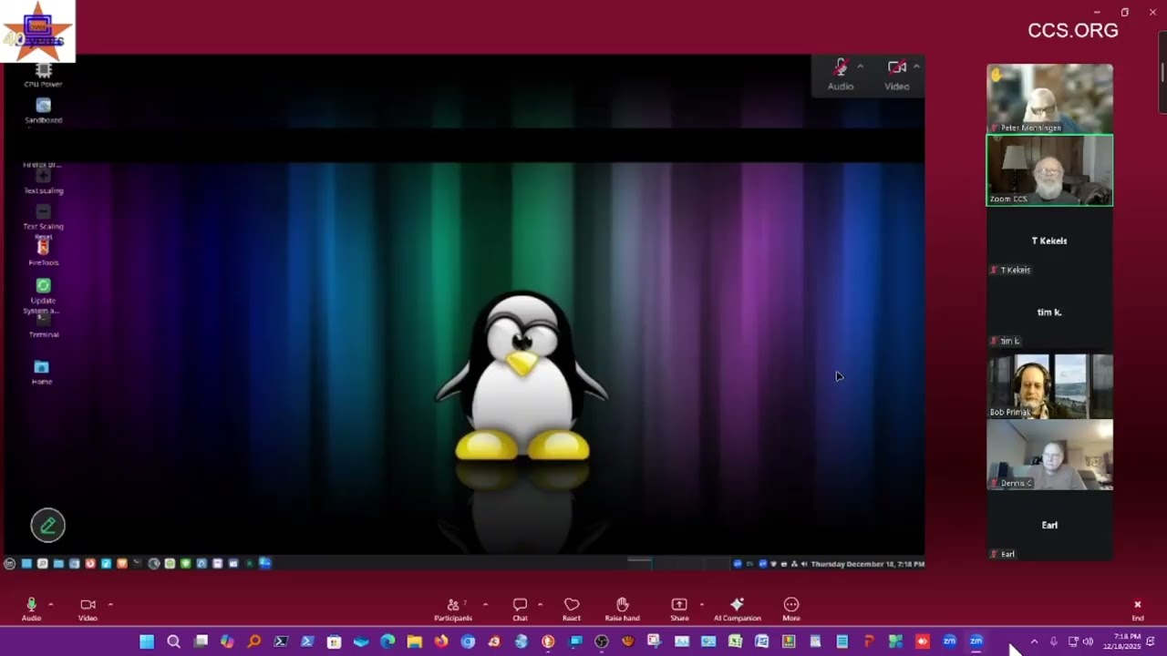Open Task View on the Windows taskbar

201,641
